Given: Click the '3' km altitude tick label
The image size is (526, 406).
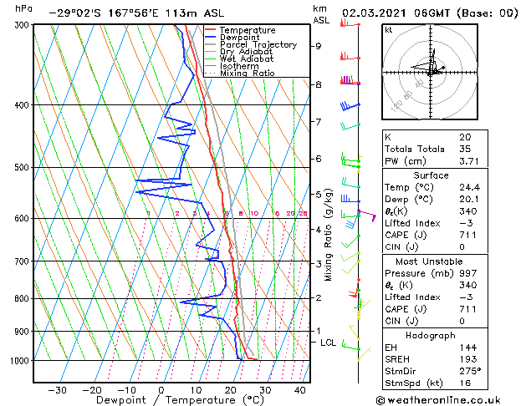Looking at the screenshot, I should coord(319,264).
